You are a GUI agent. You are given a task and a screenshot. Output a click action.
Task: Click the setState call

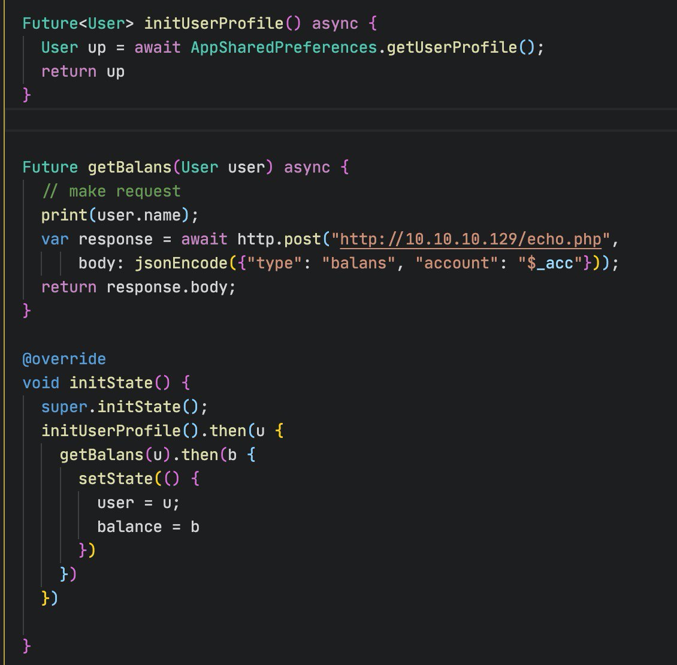click(115, 479)
